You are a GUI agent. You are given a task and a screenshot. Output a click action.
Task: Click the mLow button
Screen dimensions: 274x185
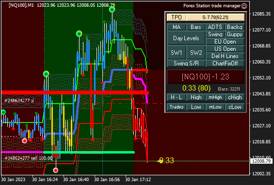point(215,107)
